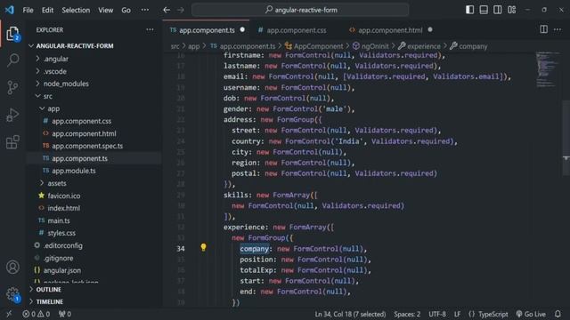Open the remote window status bar icon

click(x=9, y=314)
